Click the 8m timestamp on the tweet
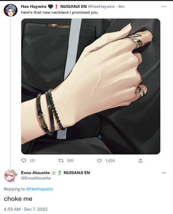Screen dimensions: 173x214 pyautogui.click(x=121, y=7)
